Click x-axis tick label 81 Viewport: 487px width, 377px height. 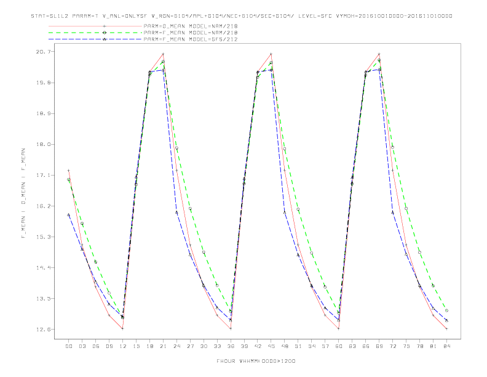tap(433, 346)
